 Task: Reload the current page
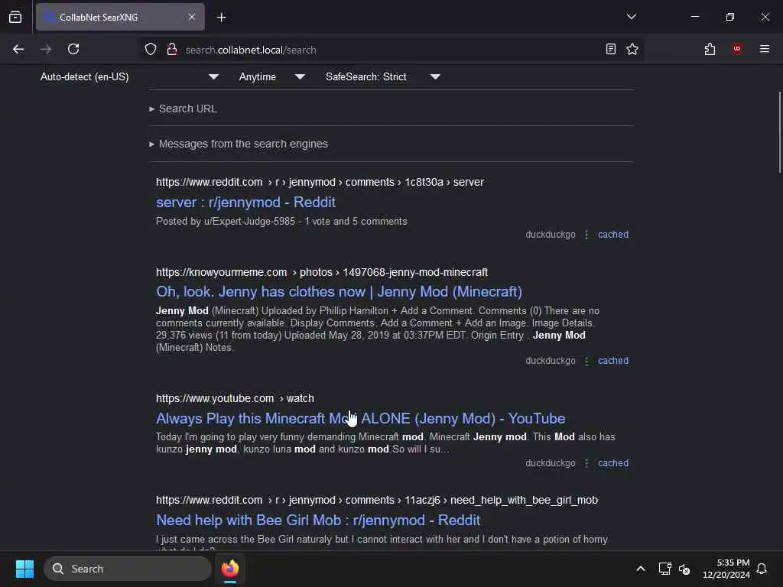pos(73,49)
